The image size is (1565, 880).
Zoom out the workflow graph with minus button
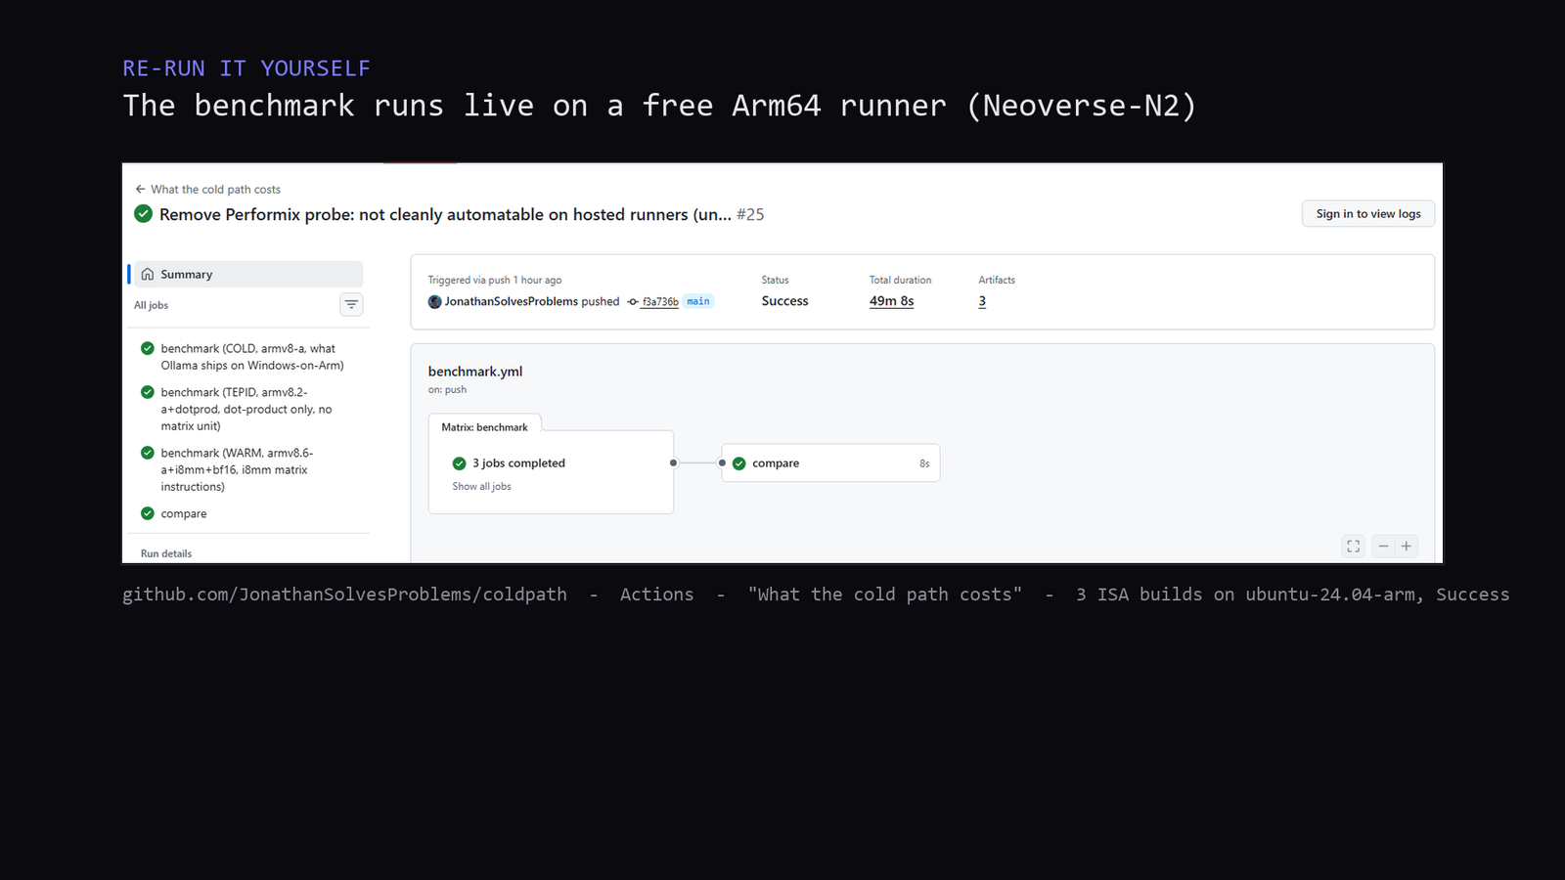tap(1383, 547)
